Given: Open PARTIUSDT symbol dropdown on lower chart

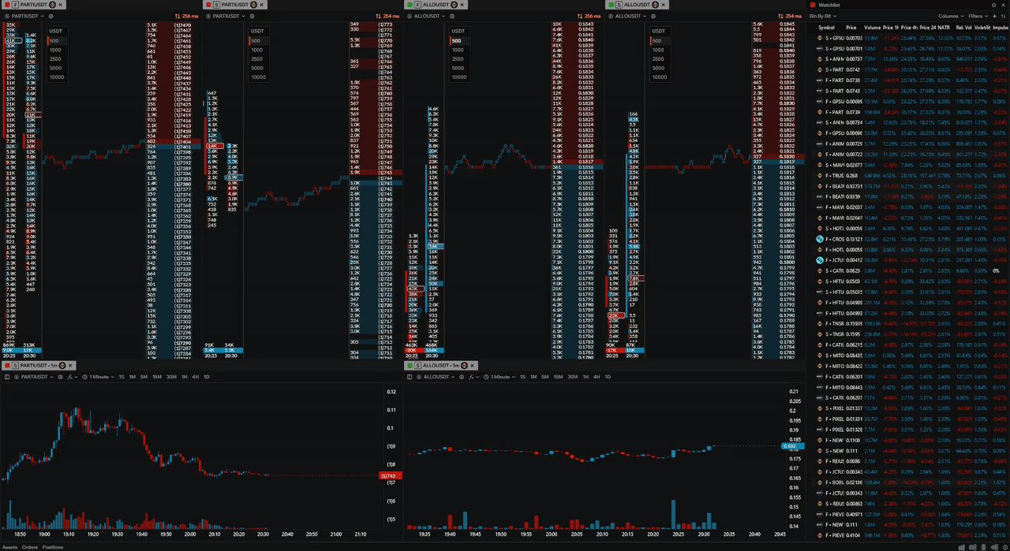Looking at the screenshot, I should tap(33, 377).
